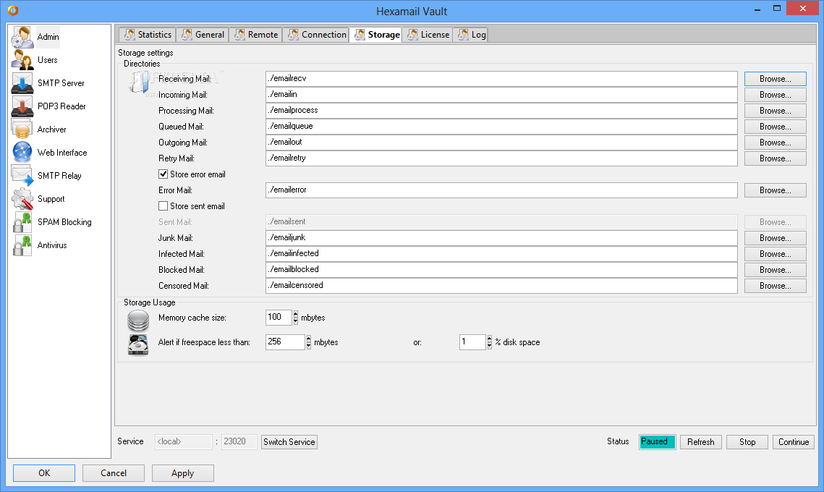The height and width of the screenshot is (492, 824).
Task: Edit the Incoming Mail path field
Action: click(501, 95)
